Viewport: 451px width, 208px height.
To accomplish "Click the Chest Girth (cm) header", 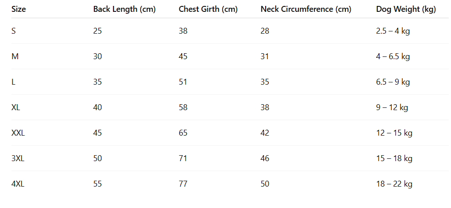I will coord(208,9).
